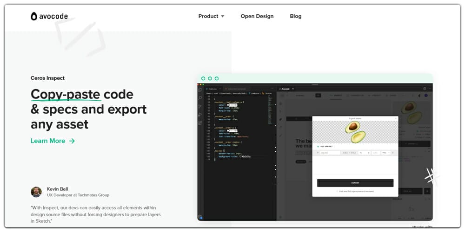Click the background-color swatch in .button rule

[241, 156]
